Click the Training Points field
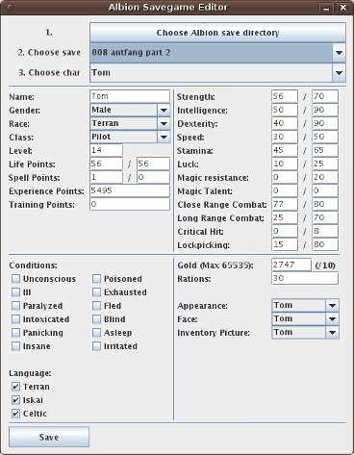Screen dimensions: 354x455 (x=130, y=204)
